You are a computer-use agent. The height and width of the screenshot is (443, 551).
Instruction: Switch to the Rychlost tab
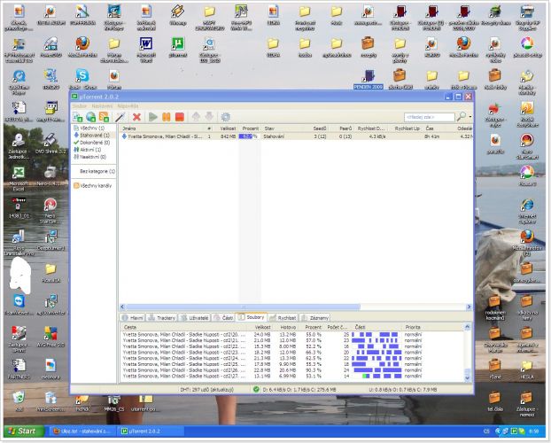tap(283, 318)
